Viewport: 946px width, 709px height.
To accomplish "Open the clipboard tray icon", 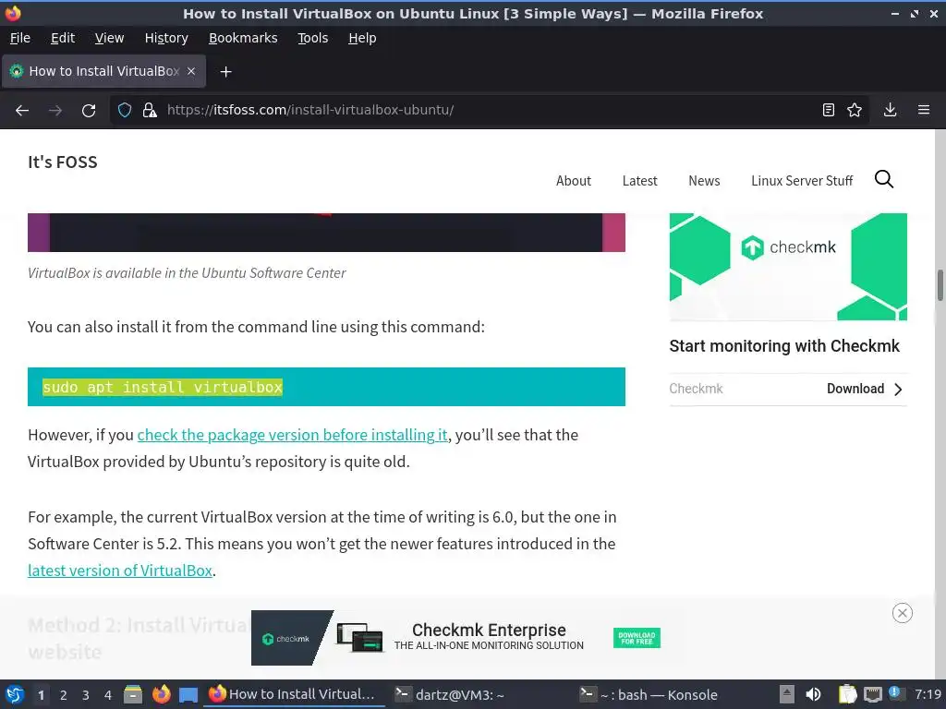I will point(847,694).
